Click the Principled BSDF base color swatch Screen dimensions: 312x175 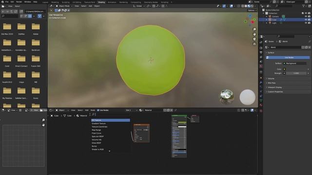[182, 122]
